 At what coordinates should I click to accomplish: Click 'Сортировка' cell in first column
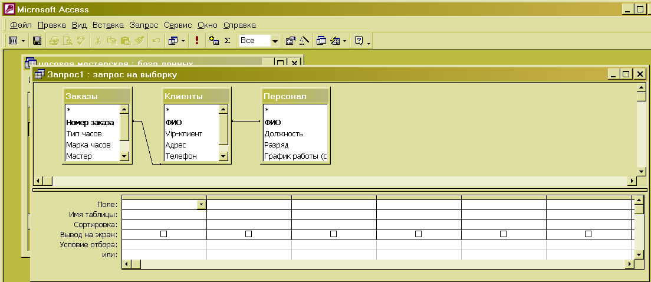[x=164, y=225]
